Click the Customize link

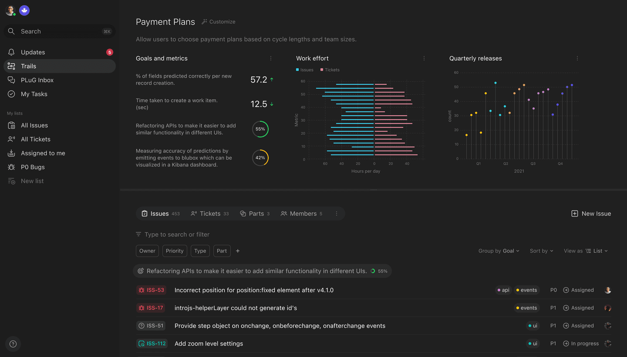coord(218,22)
